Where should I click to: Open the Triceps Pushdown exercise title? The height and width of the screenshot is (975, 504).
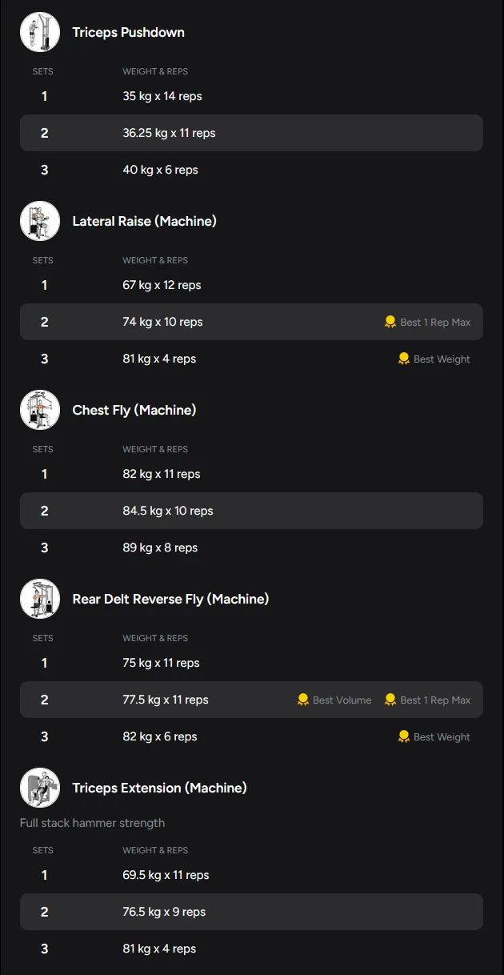(128, 32)
